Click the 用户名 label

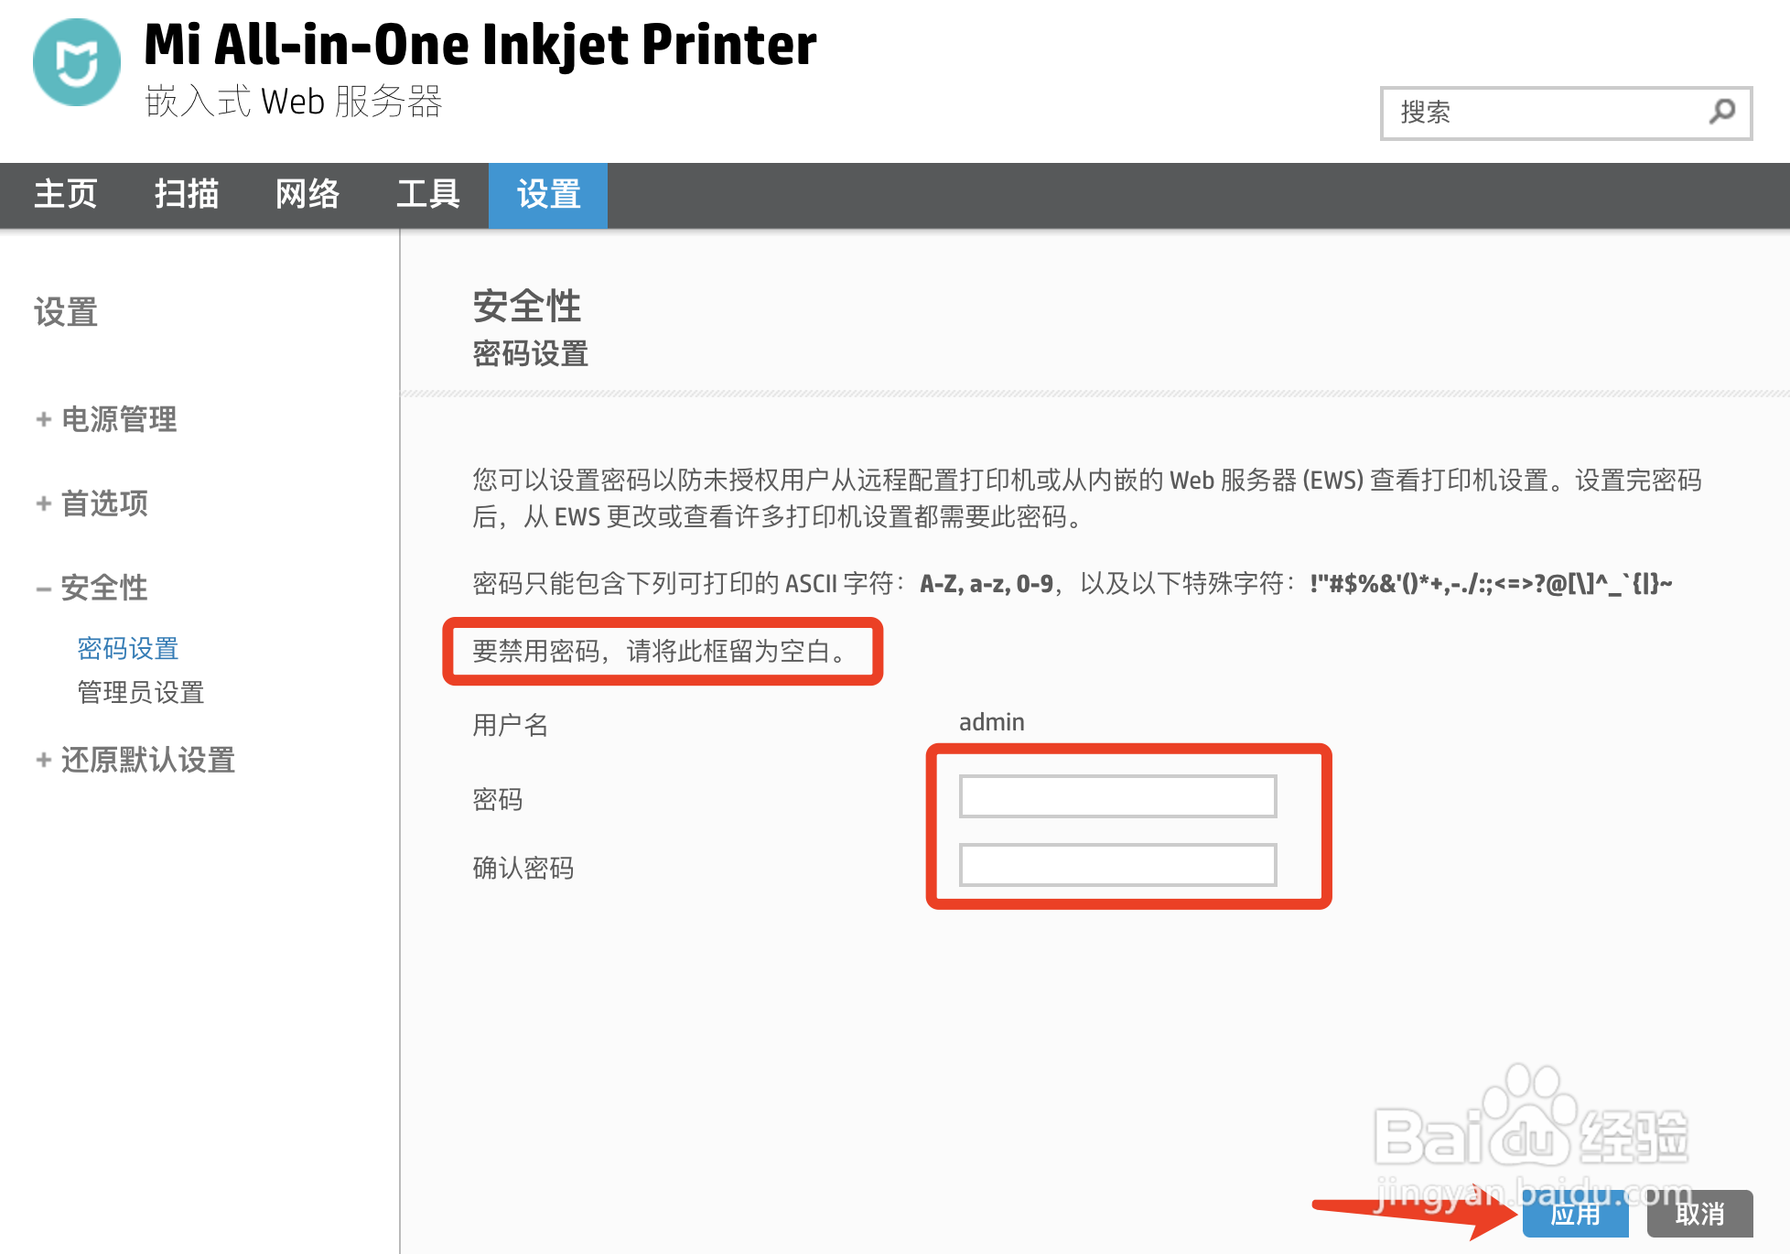[511, 725]
